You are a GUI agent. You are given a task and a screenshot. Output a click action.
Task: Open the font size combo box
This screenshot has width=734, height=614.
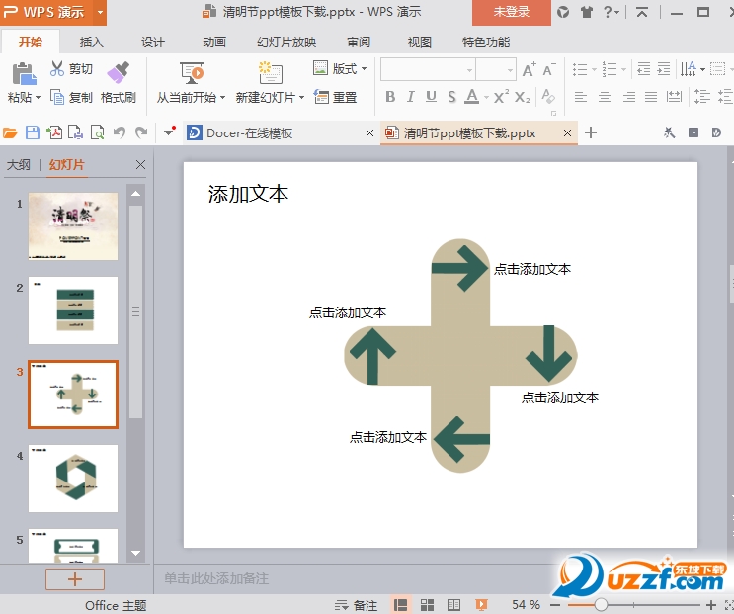[x=496, y=70]
